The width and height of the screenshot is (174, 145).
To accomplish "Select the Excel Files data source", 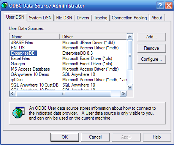I will tap(21, 58).
